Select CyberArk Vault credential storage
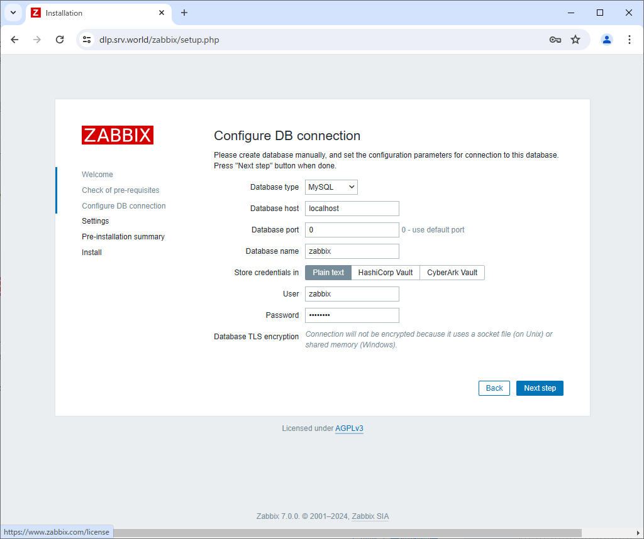The image size is (644, 539). 452,273
